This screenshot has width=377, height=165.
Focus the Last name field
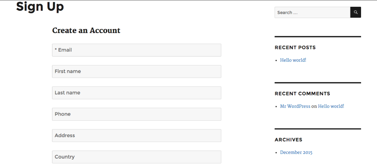pyautogui.click(x=136, y=93)
